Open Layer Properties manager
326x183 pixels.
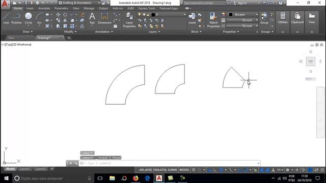pos(129,20)
